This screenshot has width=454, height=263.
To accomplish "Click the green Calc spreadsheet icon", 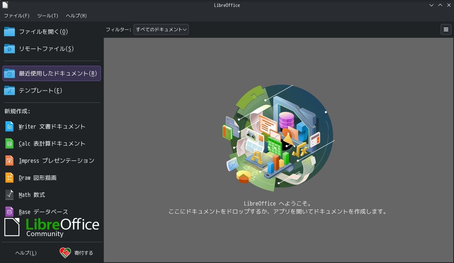I will pyautogui.click(x=9, y=143).
